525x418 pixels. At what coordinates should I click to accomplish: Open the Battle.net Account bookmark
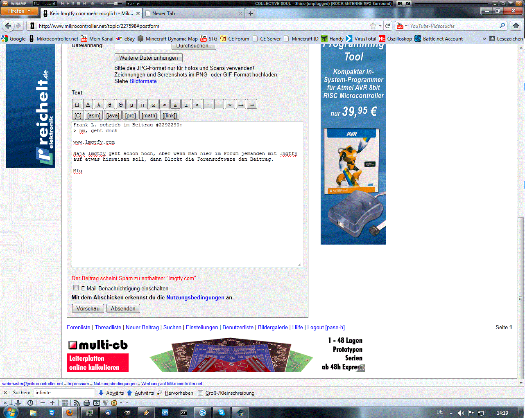[439, 39]
